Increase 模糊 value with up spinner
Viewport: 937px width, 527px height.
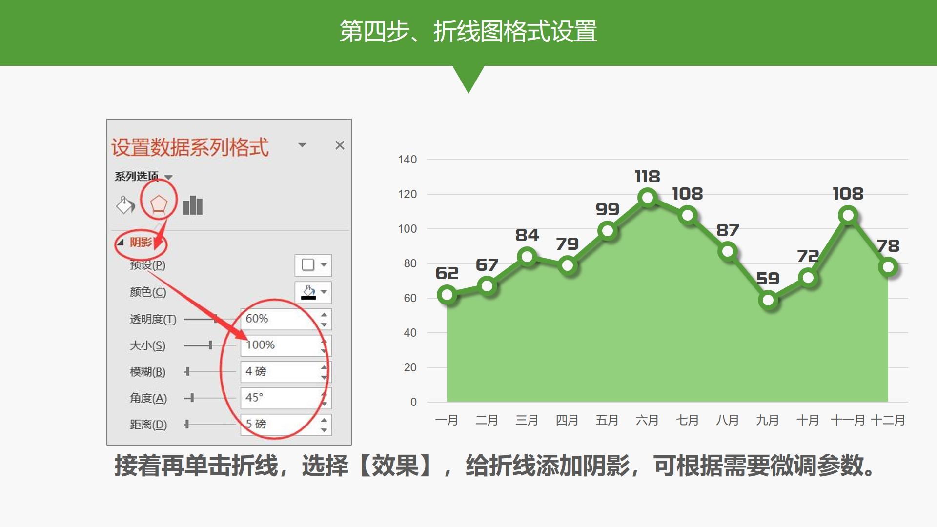point(325,367)
